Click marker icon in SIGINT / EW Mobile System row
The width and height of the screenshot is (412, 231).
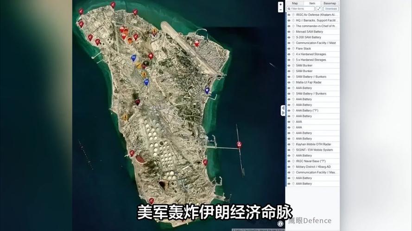(x=293, y=150)
